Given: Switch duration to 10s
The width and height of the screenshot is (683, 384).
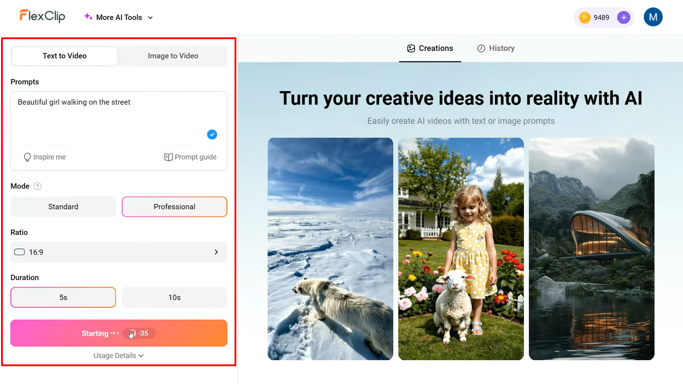Looking at the screenshot, I should pos(174,297).
